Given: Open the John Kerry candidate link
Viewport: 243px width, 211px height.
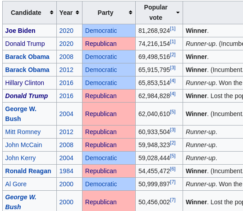Looking at the screenshot, I should [20, 158].
